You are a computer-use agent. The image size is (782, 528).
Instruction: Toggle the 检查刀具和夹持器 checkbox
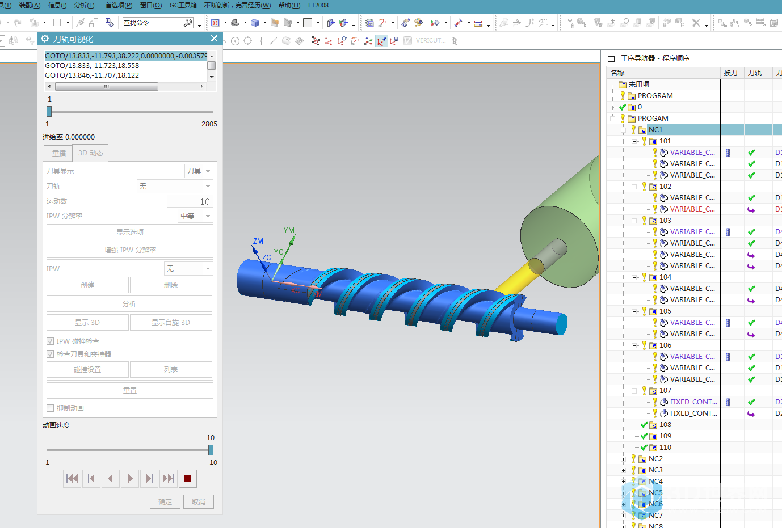point(50,354)
